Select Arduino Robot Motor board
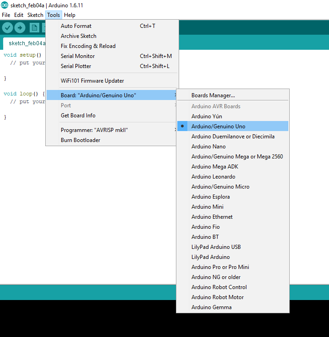329x337 pixels. click(x=233, y=297)
